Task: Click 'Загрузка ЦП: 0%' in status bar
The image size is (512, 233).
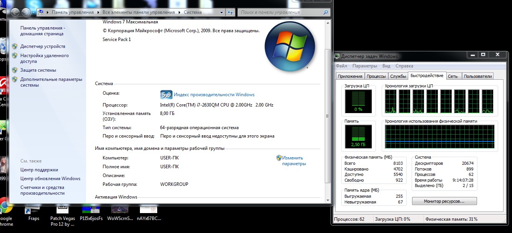Action: (x=392, y=219)
